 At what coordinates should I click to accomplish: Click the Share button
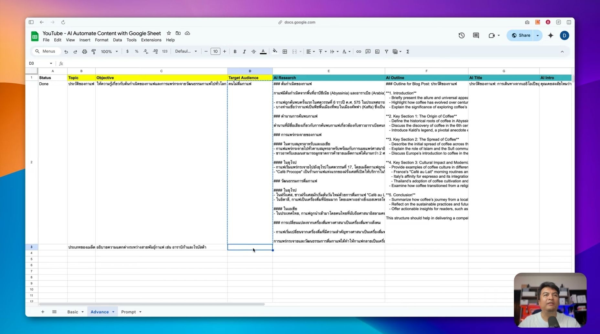coord(521,36)
